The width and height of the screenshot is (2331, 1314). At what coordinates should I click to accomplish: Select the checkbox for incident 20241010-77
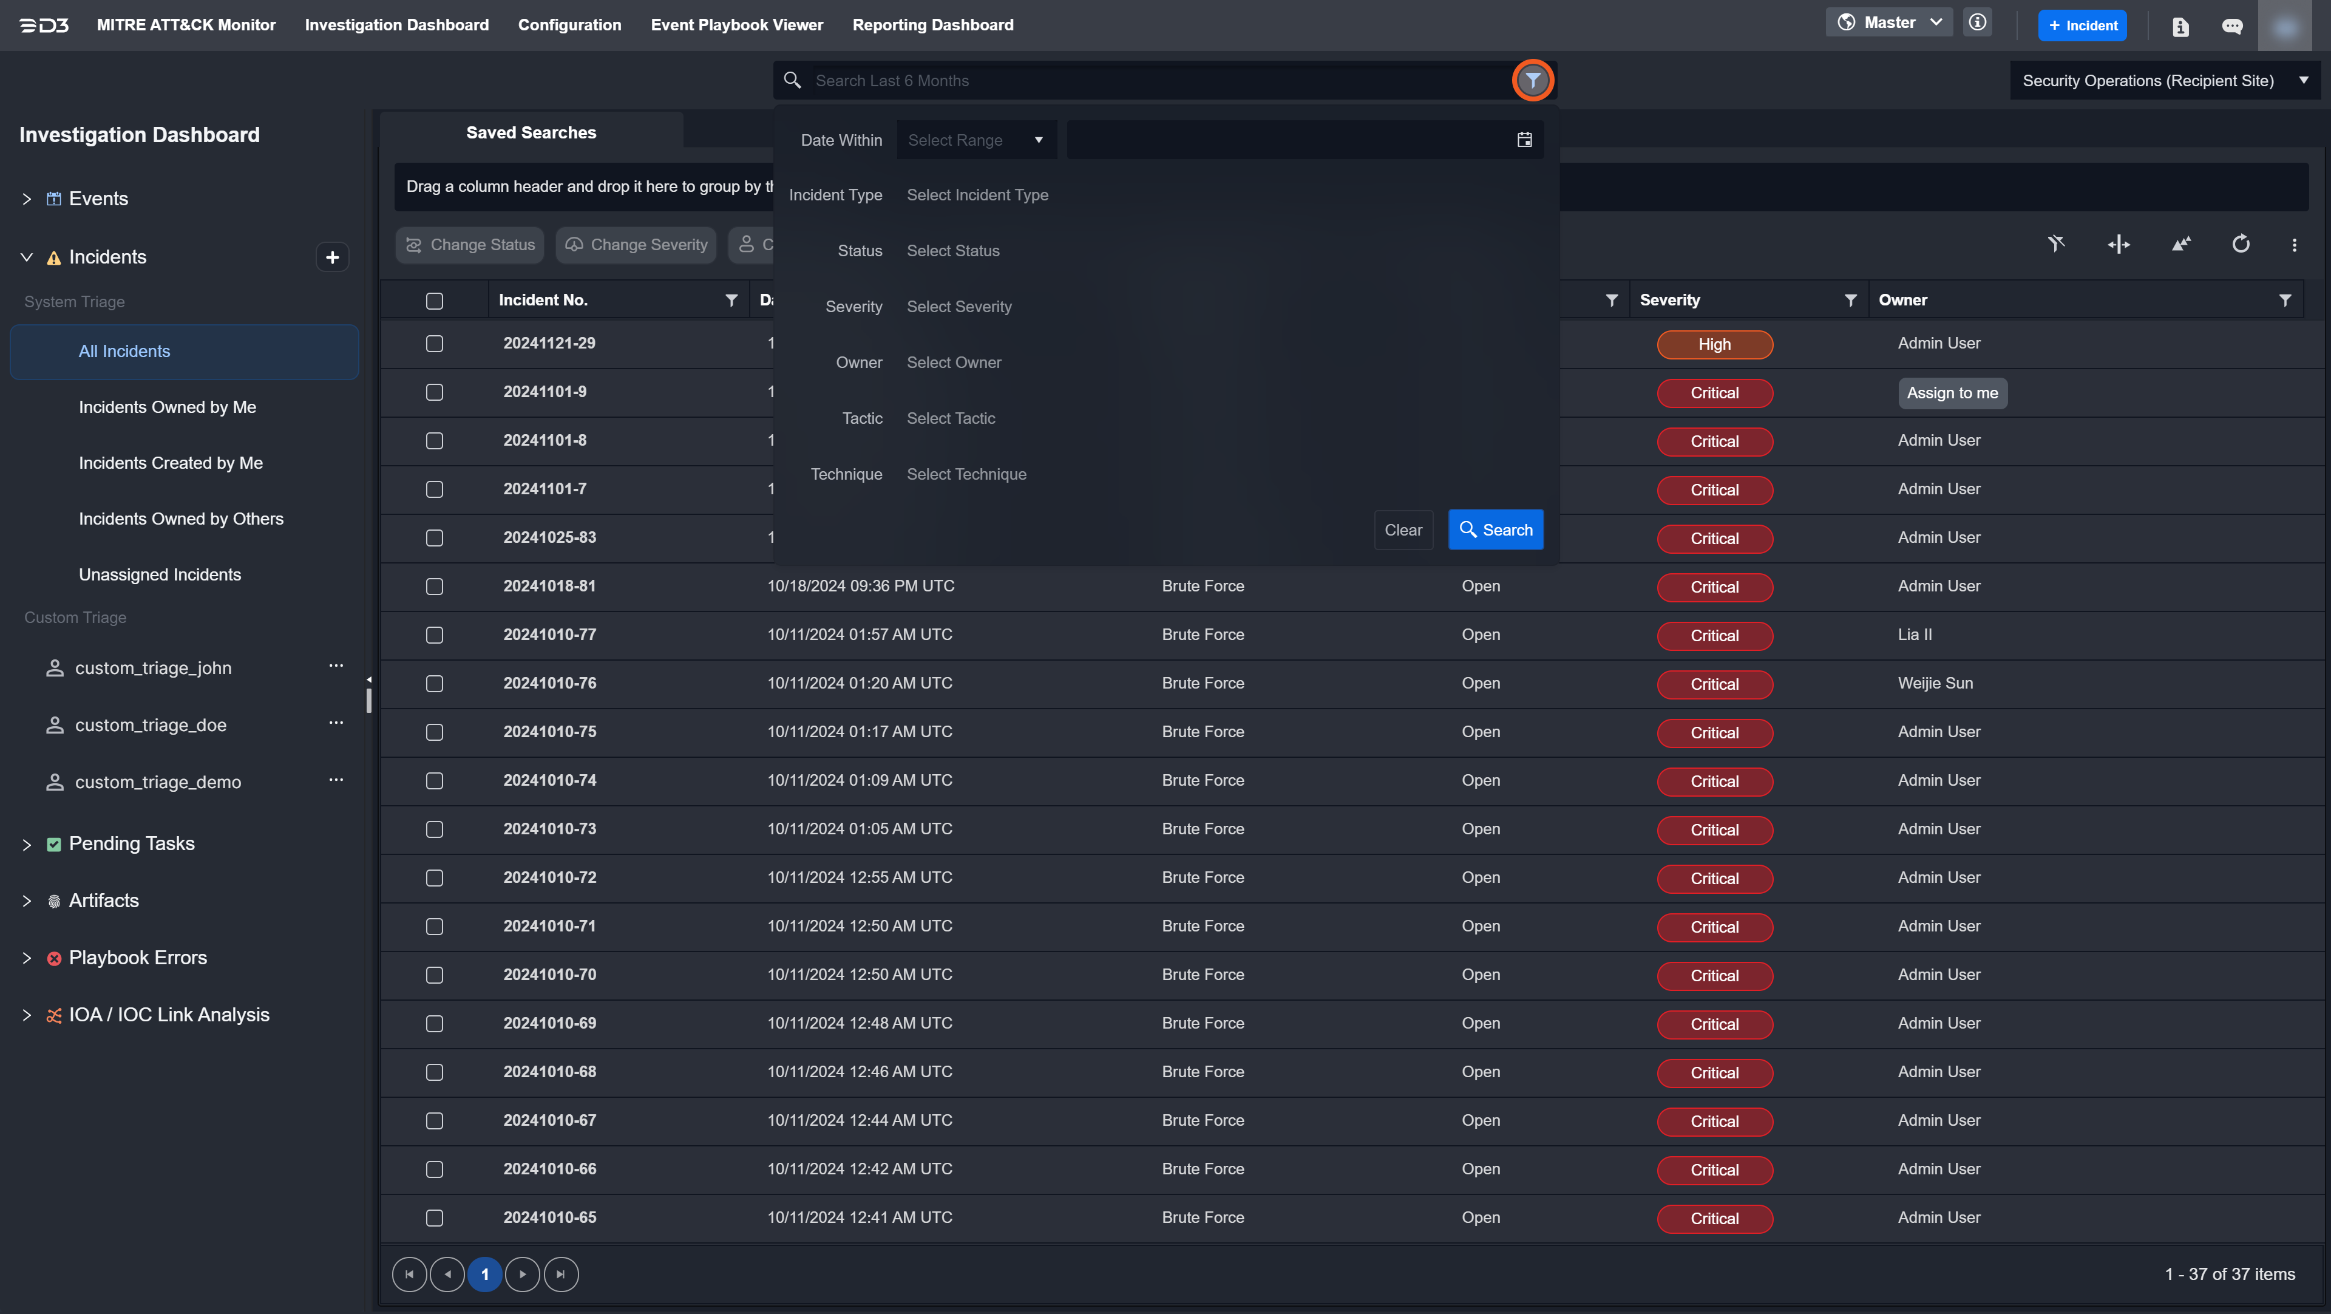pyautogui.click(x=435, y=635)
